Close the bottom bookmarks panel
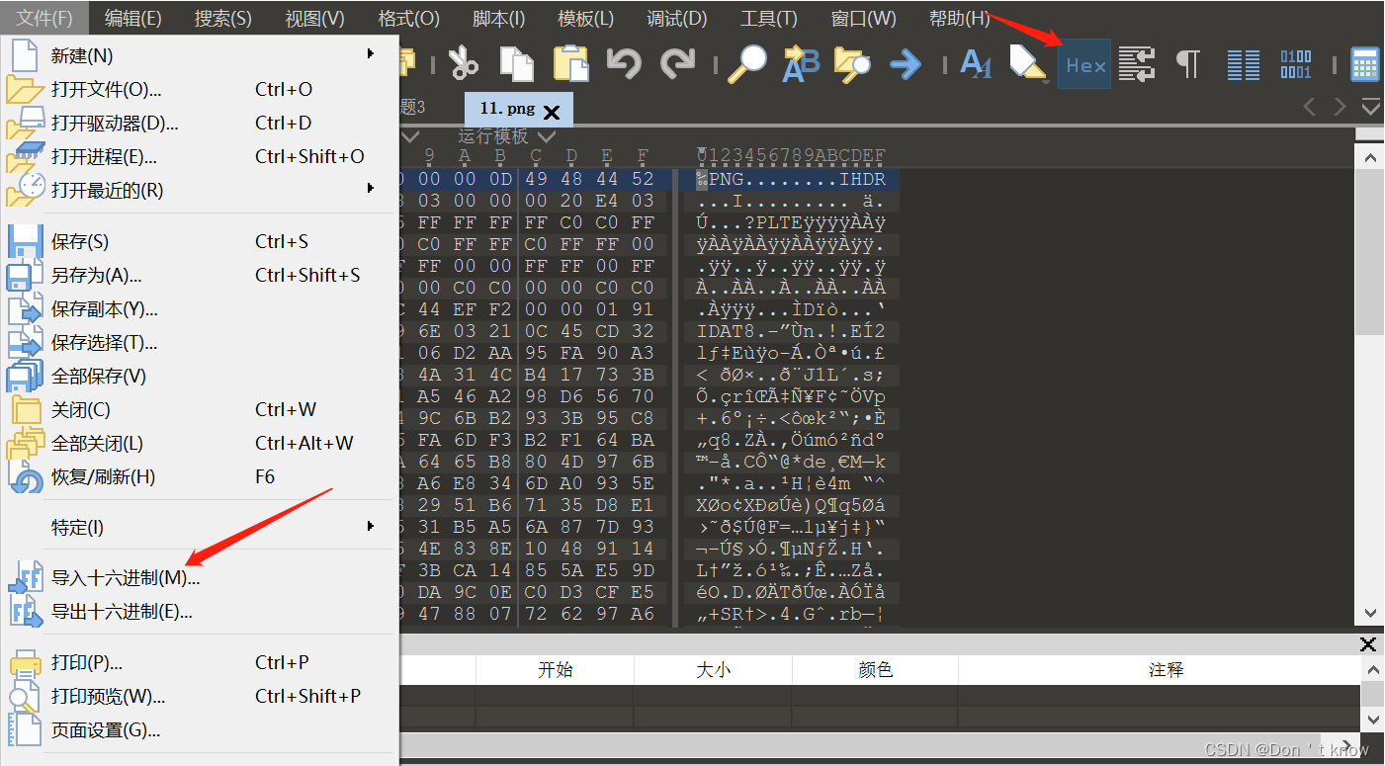Image resolution: width=1385 pixels, height=766 pixels. pos(1368,644)
